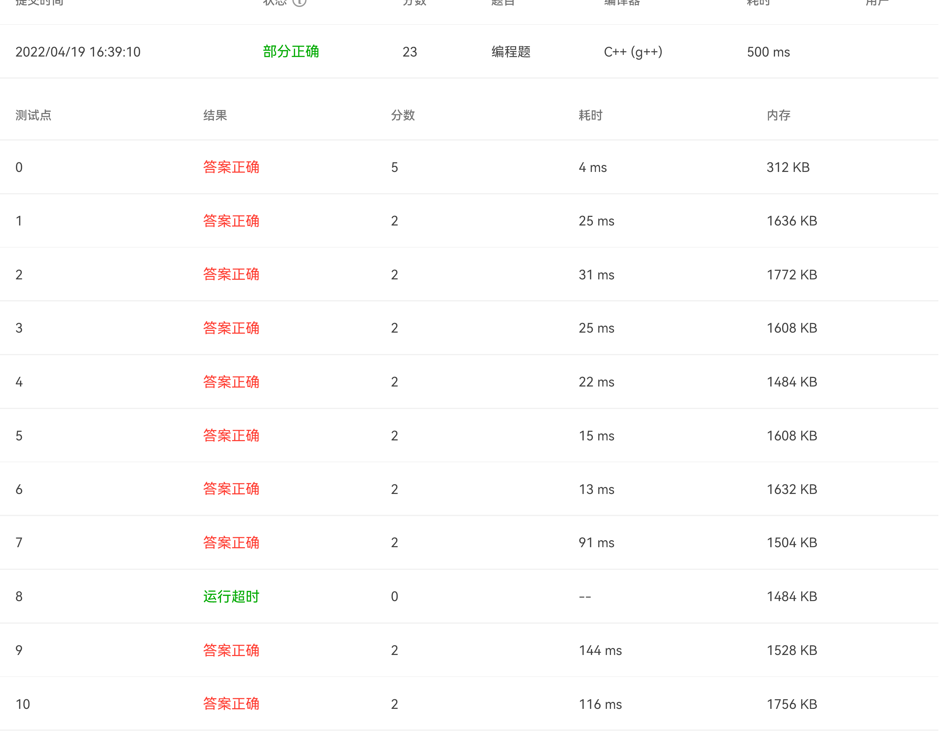This screenshot has width=946, height=733.
Task: Click the 测试点 column header
Action: pos(33,115)
